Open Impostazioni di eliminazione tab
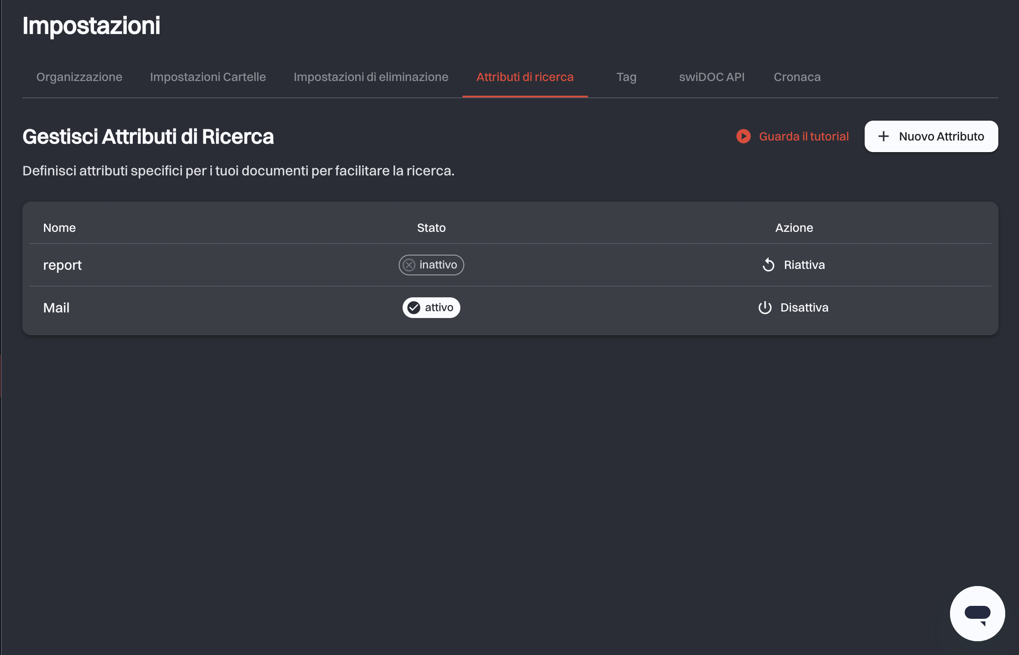The image size is (1019, 655). pos(371,77)
